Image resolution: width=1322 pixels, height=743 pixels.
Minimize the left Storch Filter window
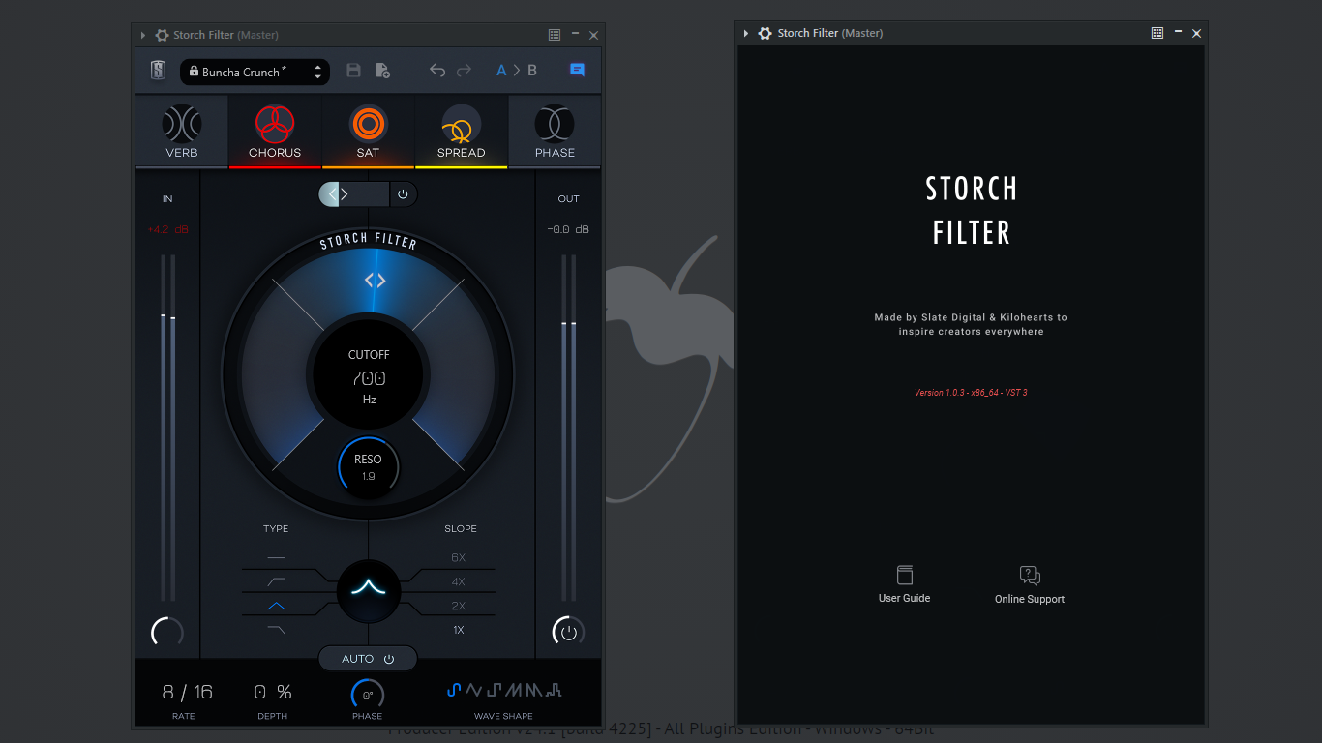coord(576,34)
